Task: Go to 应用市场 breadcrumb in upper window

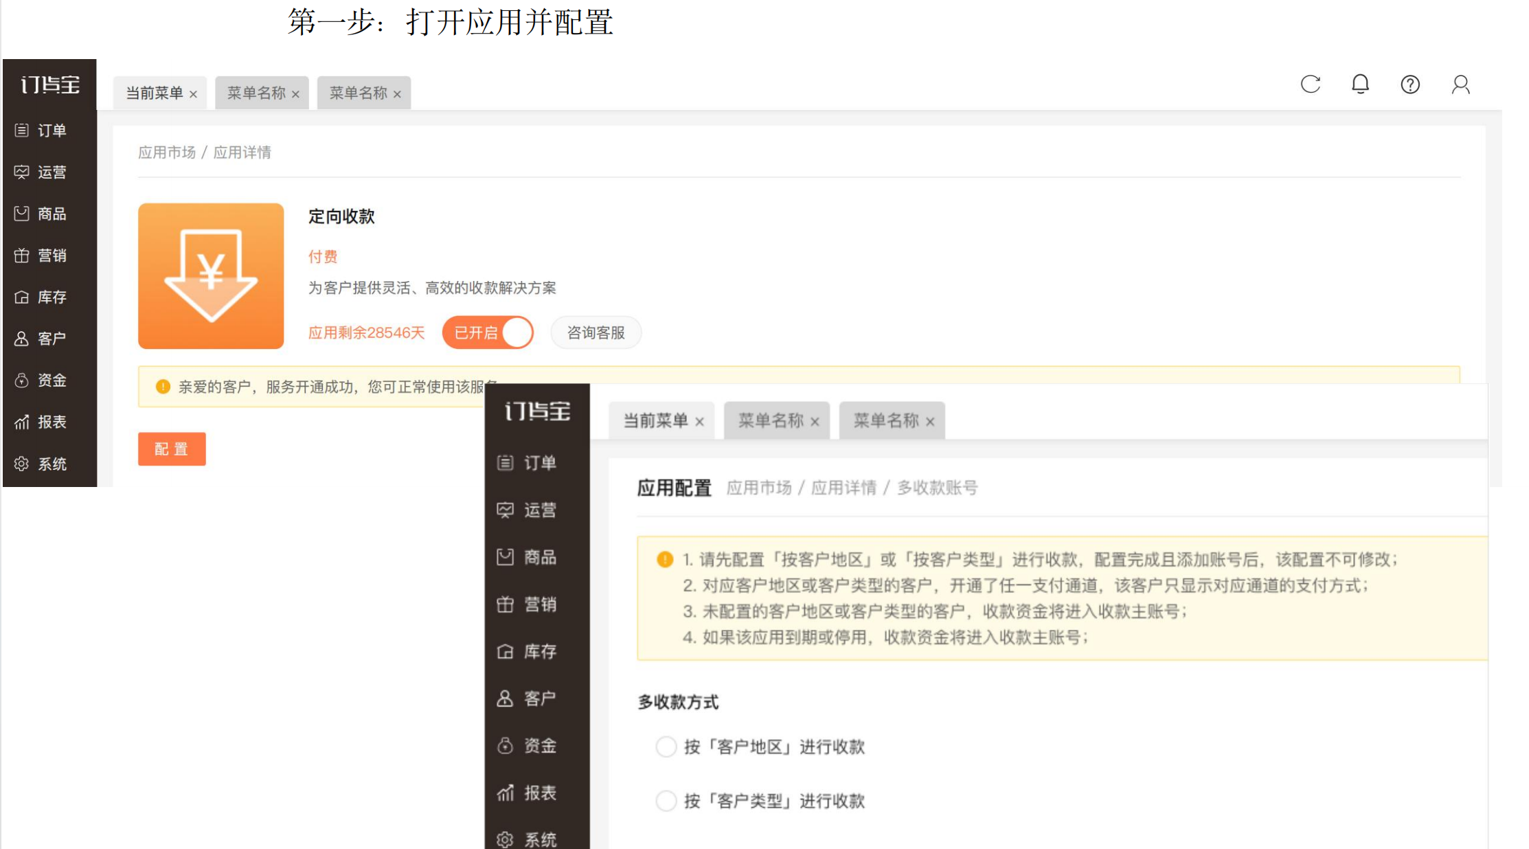Action: click(x=167, y=152)
